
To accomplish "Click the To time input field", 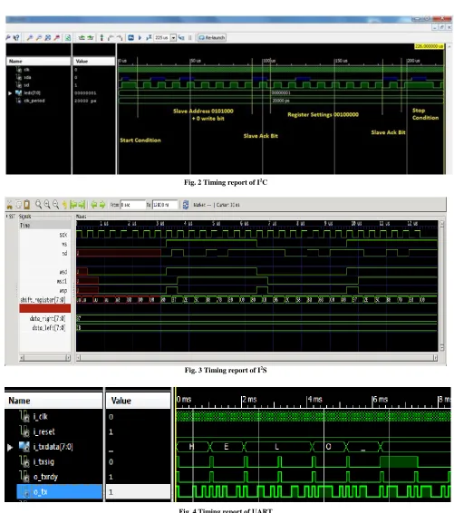I will coord(165,205).
